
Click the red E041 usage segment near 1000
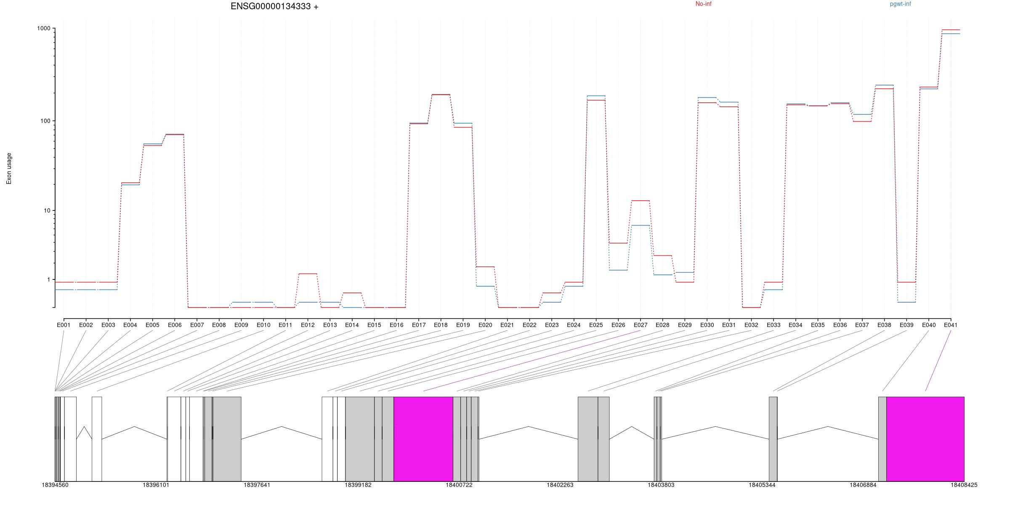(x=951, y=30)
